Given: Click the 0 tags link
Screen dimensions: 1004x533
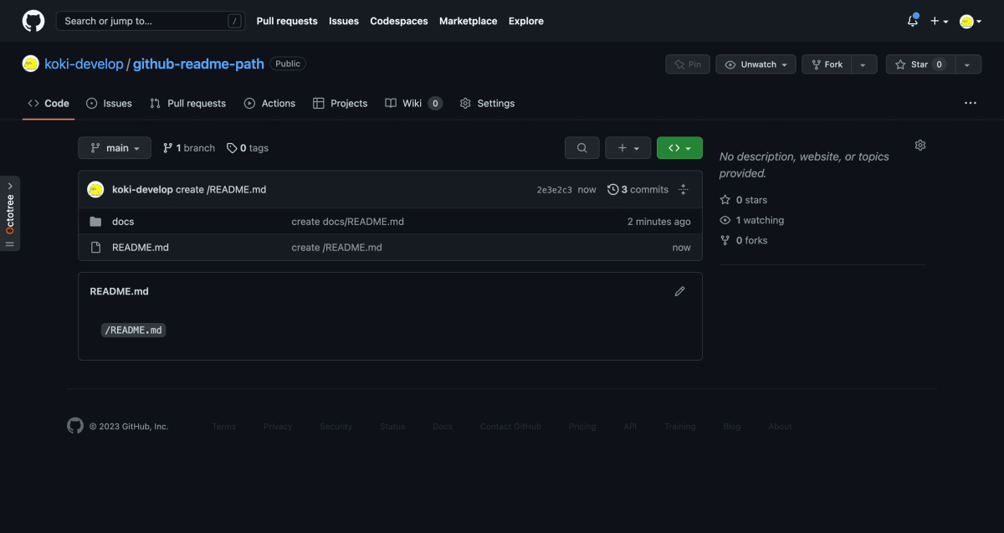Looking at the screenshot, I should point(248,148).
